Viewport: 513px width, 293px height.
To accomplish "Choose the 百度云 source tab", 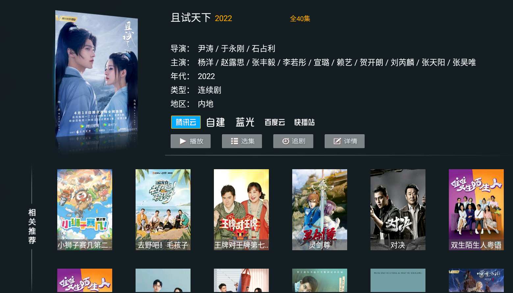I will click(x=275, y=122).
